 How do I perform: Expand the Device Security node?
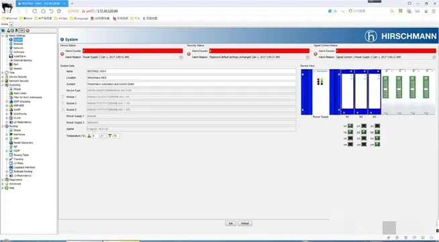tap(3, 76)
